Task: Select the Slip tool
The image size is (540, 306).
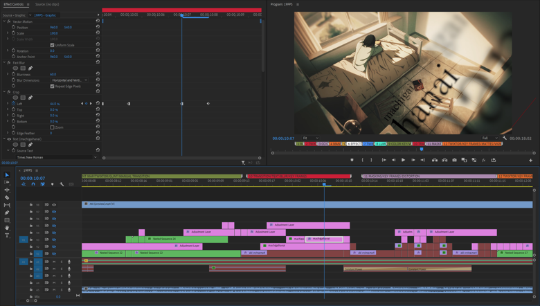Action: [7, 205]
